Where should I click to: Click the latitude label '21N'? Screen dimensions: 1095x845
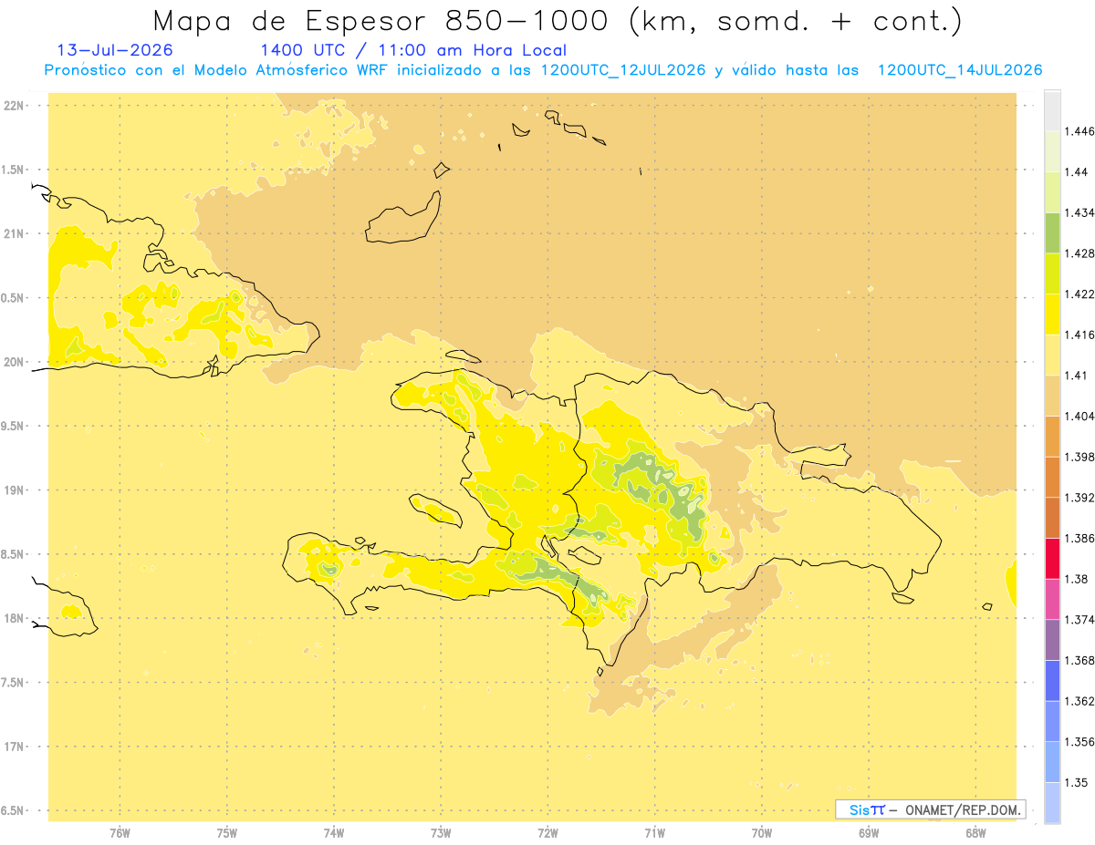pyautogui.click(x=15, y=234)
